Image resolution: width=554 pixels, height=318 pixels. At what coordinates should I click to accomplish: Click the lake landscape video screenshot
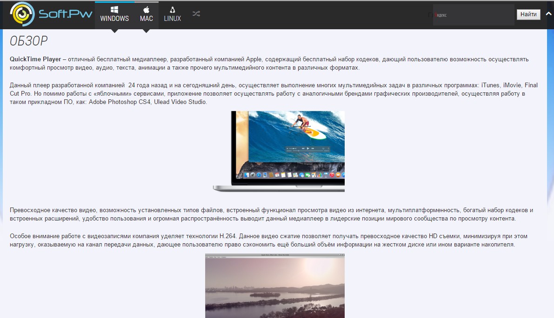click(275, 286)
